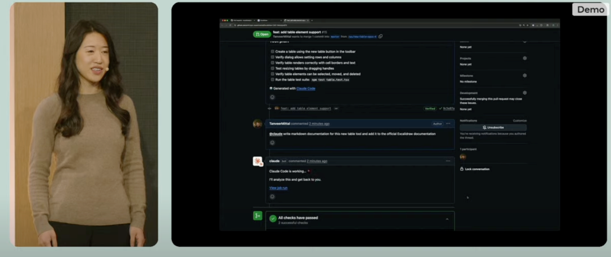Click the green merge icon beside checks
Screen dimensions: 611x257
257,216
